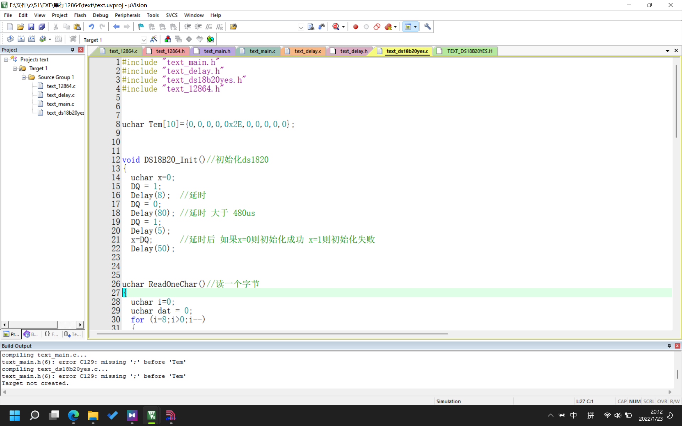
Task: Switch to the Books tab in Project panel
Action: (31, 334)
